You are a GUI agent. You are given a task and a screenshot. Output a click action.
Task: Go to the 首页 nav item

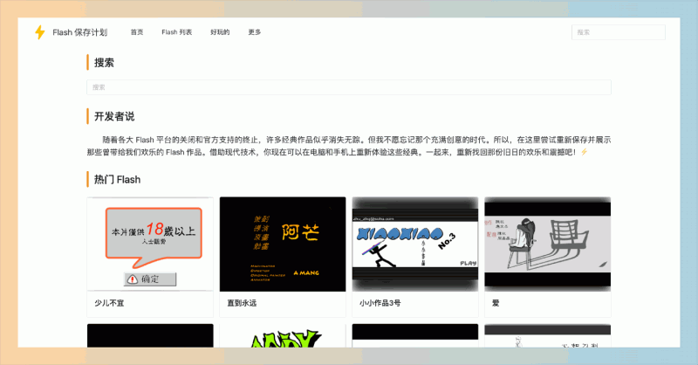pos(137,32)
